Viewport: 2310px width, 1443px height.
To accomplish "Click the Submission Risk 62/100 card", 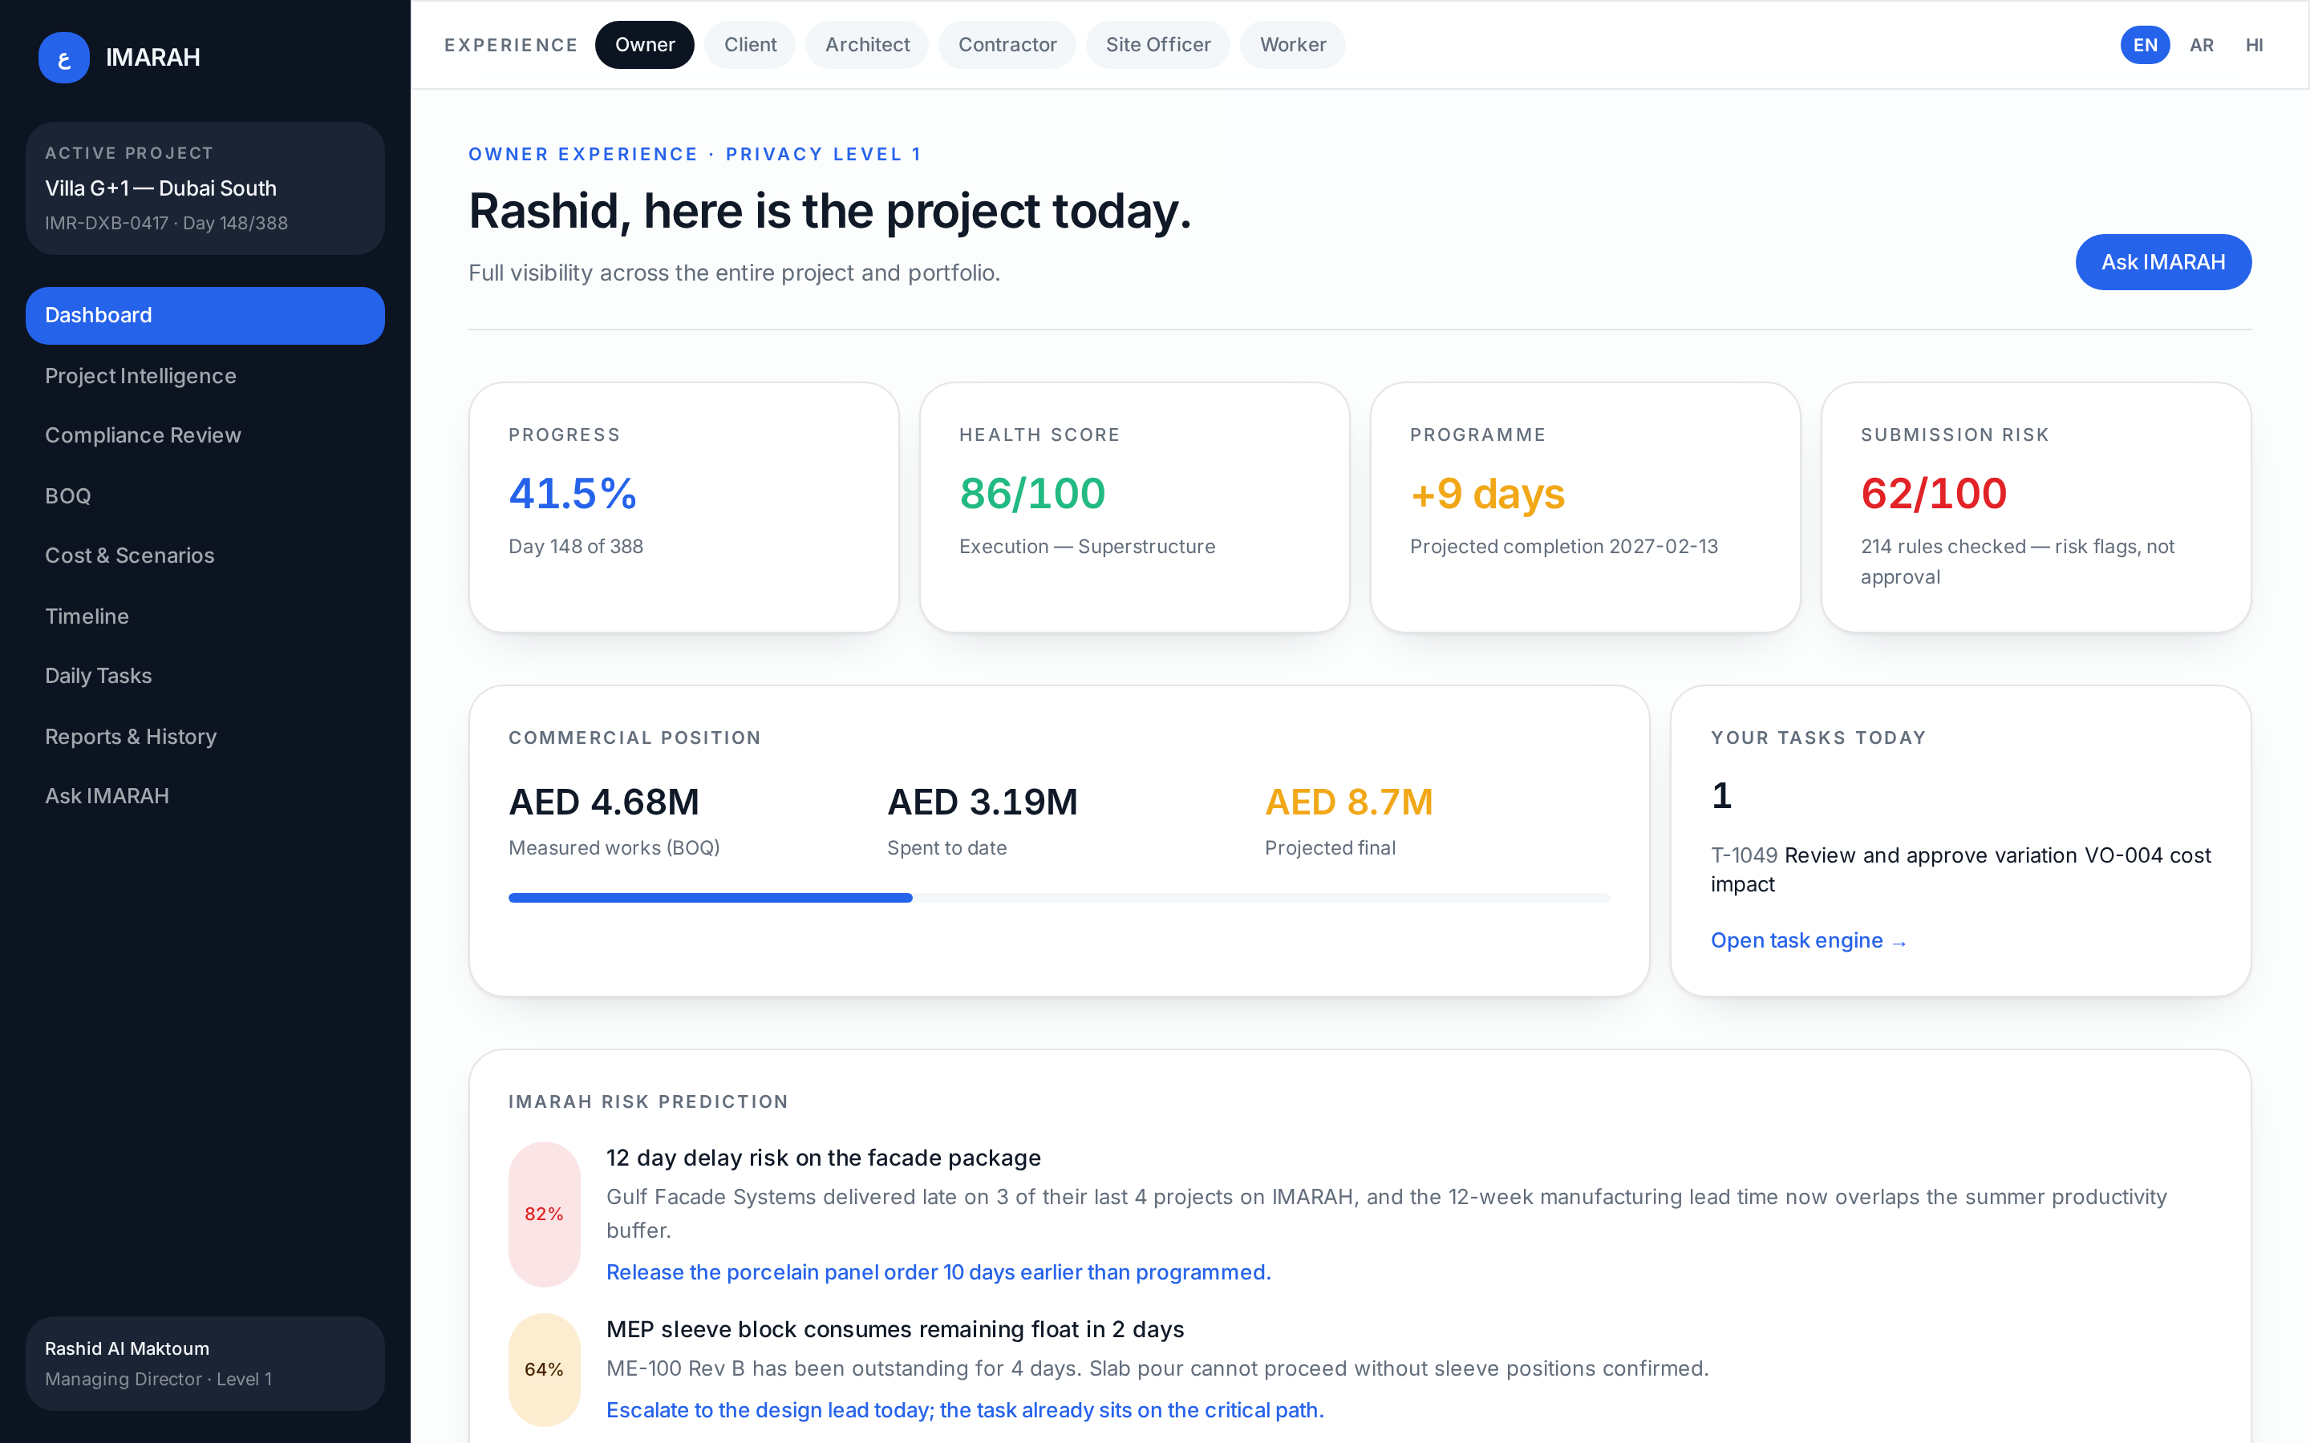I will coord(2036,507).
